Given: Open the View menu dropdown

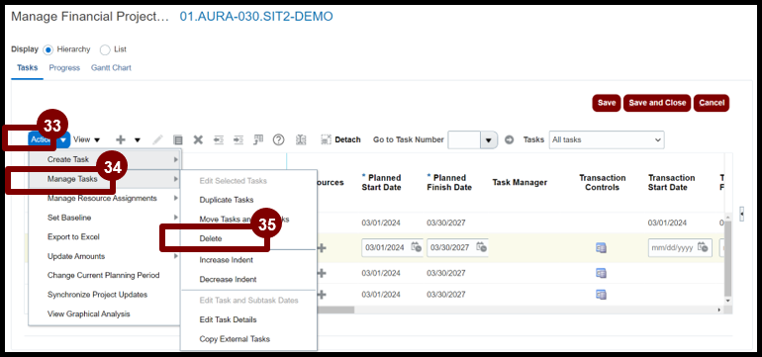Looking at the screenshot, I should 86,139.
